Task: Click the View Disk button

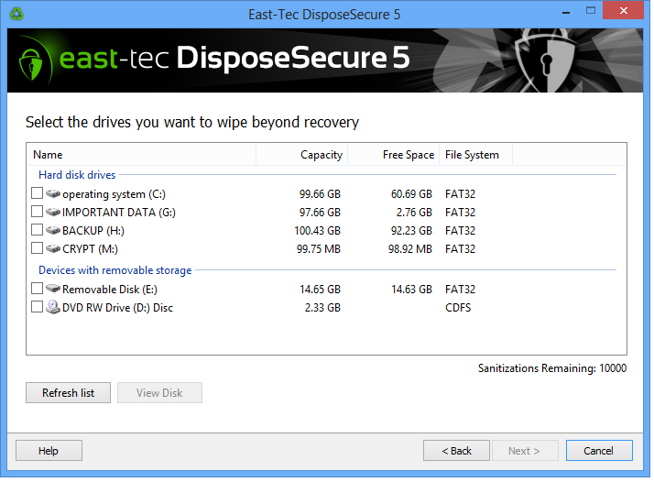Action: 159,393
